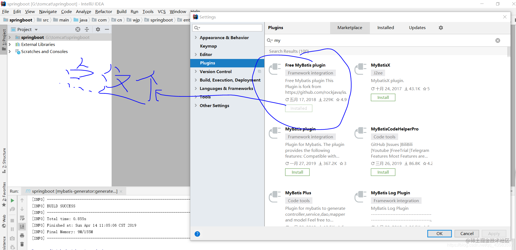Switch to the Installed plugins tab
516x250 pixels.
(x=385, y=28)
